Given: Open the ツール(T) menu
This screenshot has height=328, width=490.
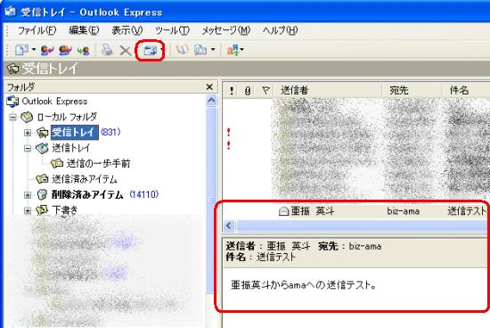Looking at the screenshot, I should click(x=172, y=30).
